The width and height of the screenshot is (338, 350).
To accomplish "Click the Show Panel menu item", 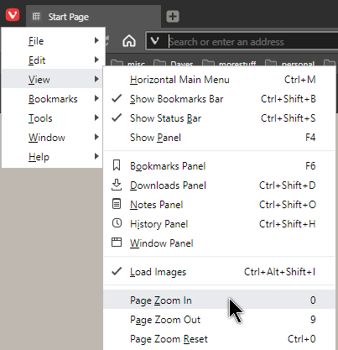I will coord(220,138).
